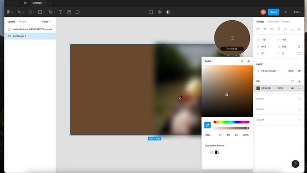This screenshot has width=307, height=173.
Task: Close the color picker popup
Action: point(248,61)
